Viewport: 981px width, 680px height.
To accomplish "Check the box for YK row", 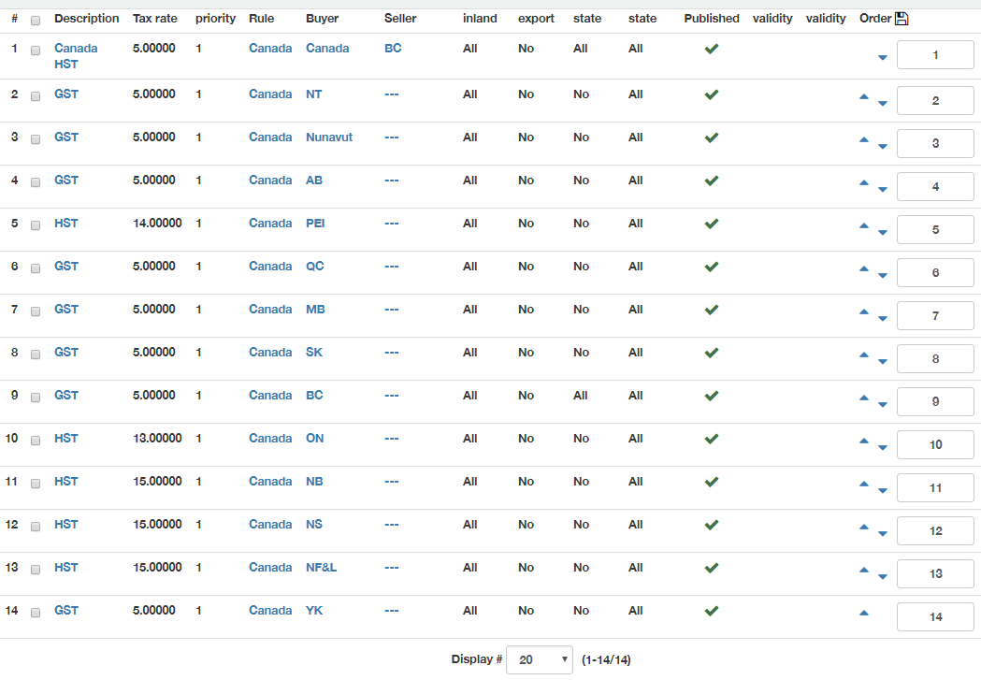I will click(36, 613).
